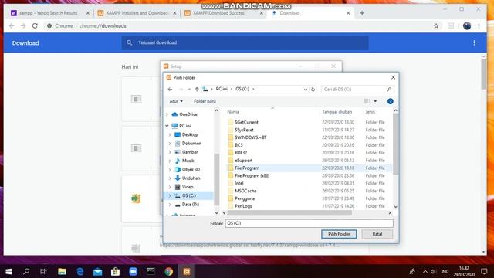Confirm with Pilih Folder button

point(339,234)
